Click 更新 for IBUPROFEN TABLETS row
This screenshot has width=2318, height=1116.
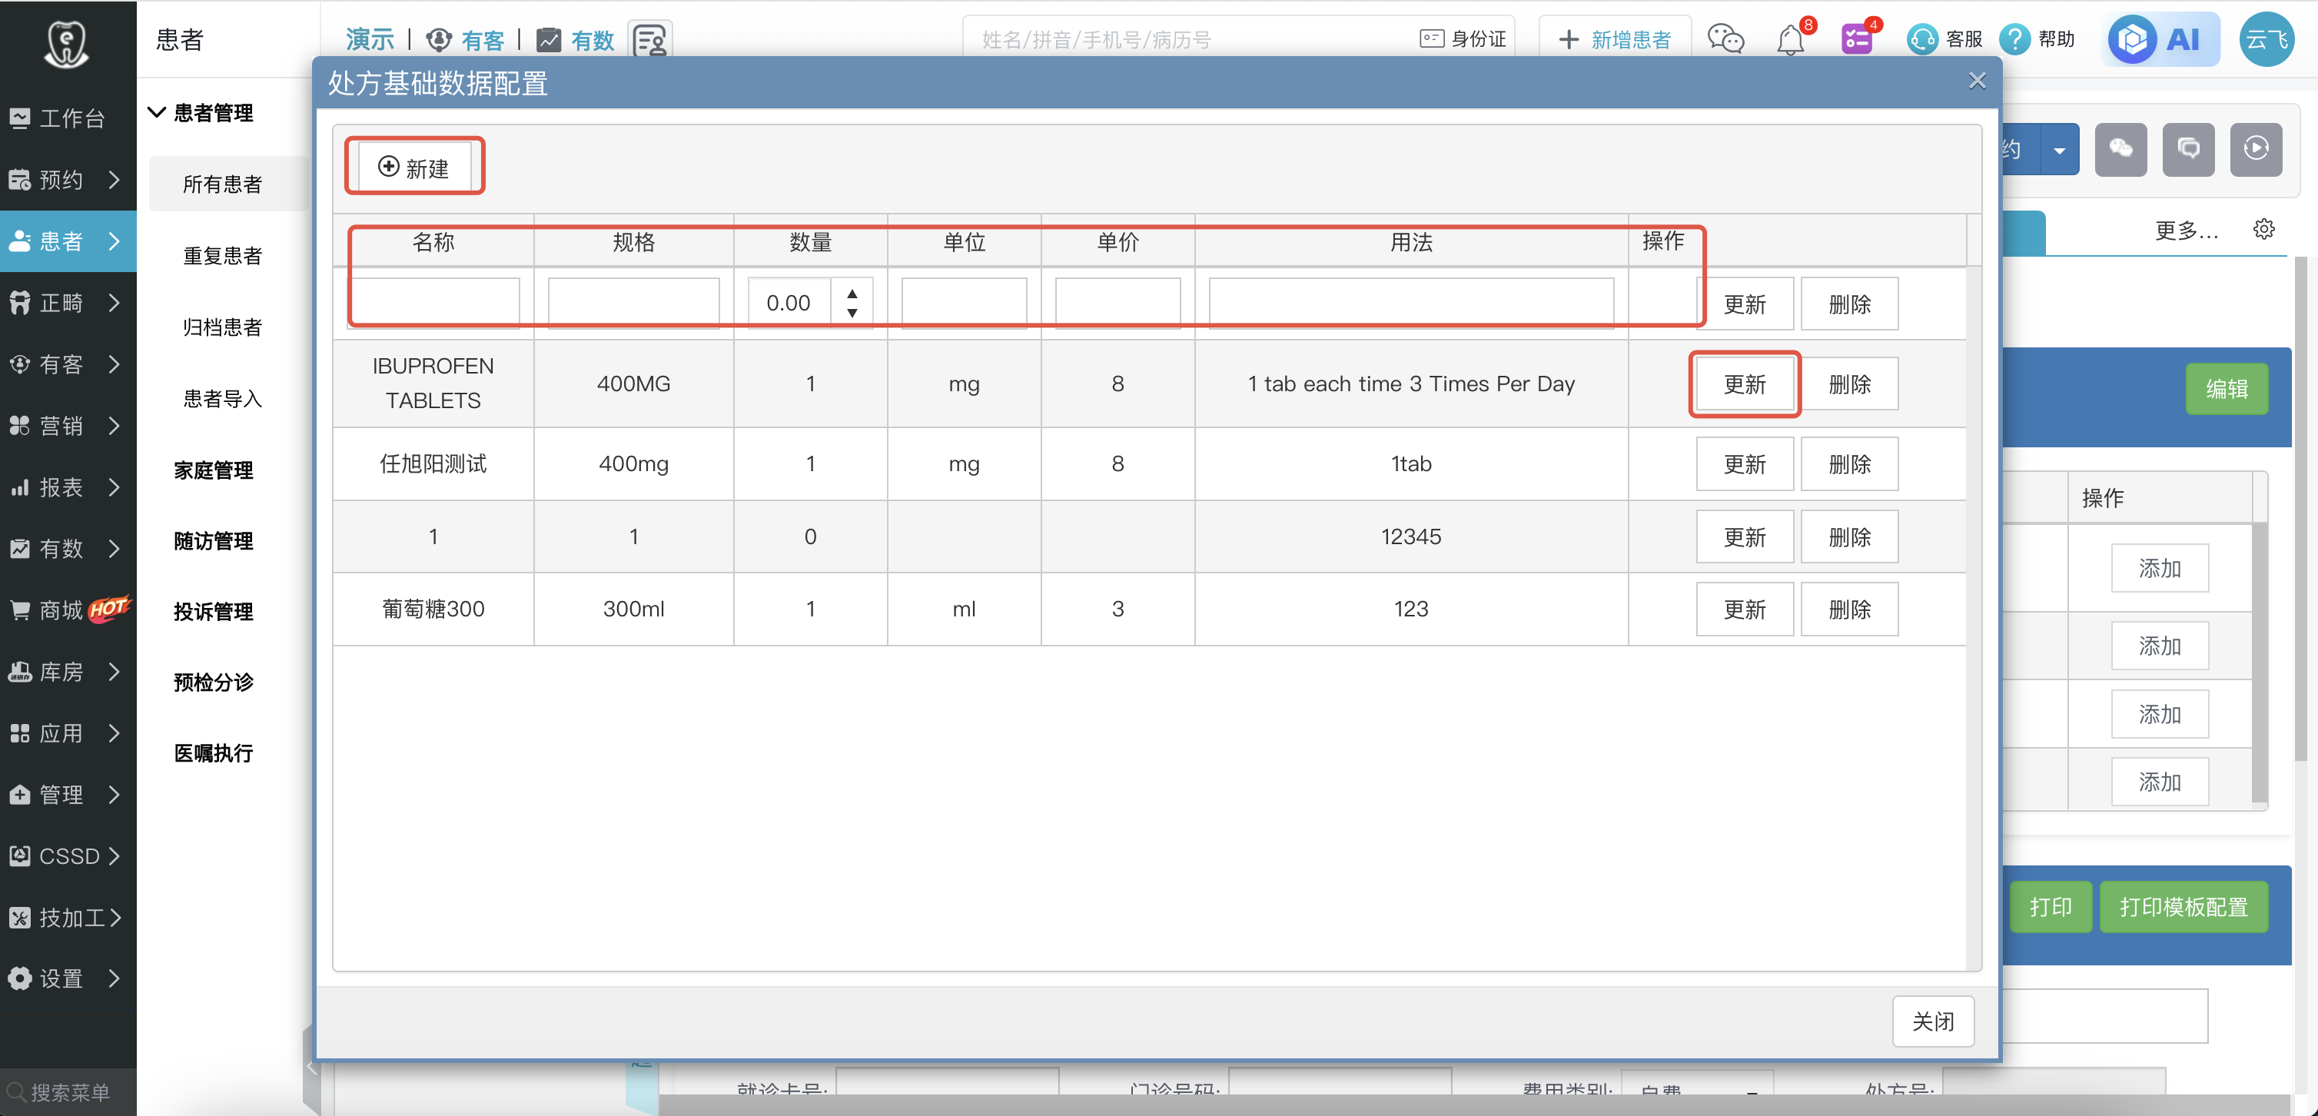[1745, 384]
